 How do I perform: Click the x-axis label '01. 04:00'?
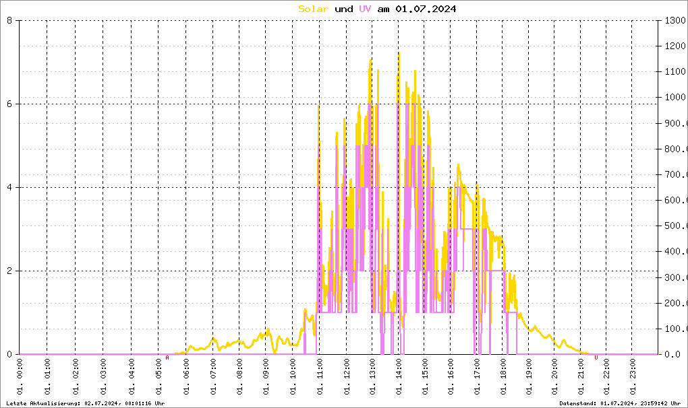click(x=132, y=376)
